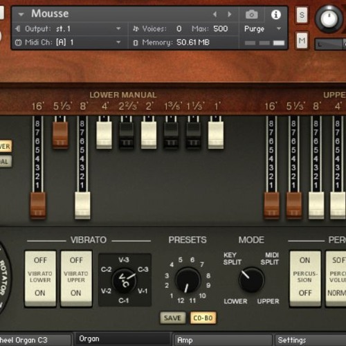Click the Lower Manual 16' drawbar handle
The height and width of the screenshot is (346, 346).
(38, 205)
